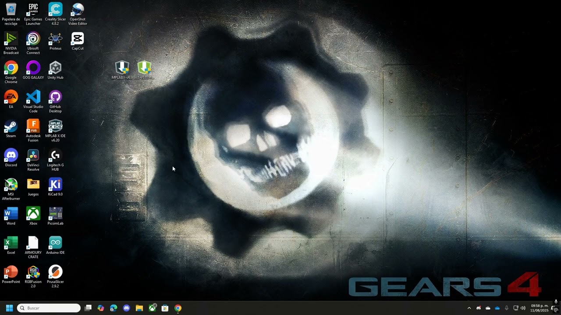Select the OpenShot Video Editor shortcut

tap(78, 14)
